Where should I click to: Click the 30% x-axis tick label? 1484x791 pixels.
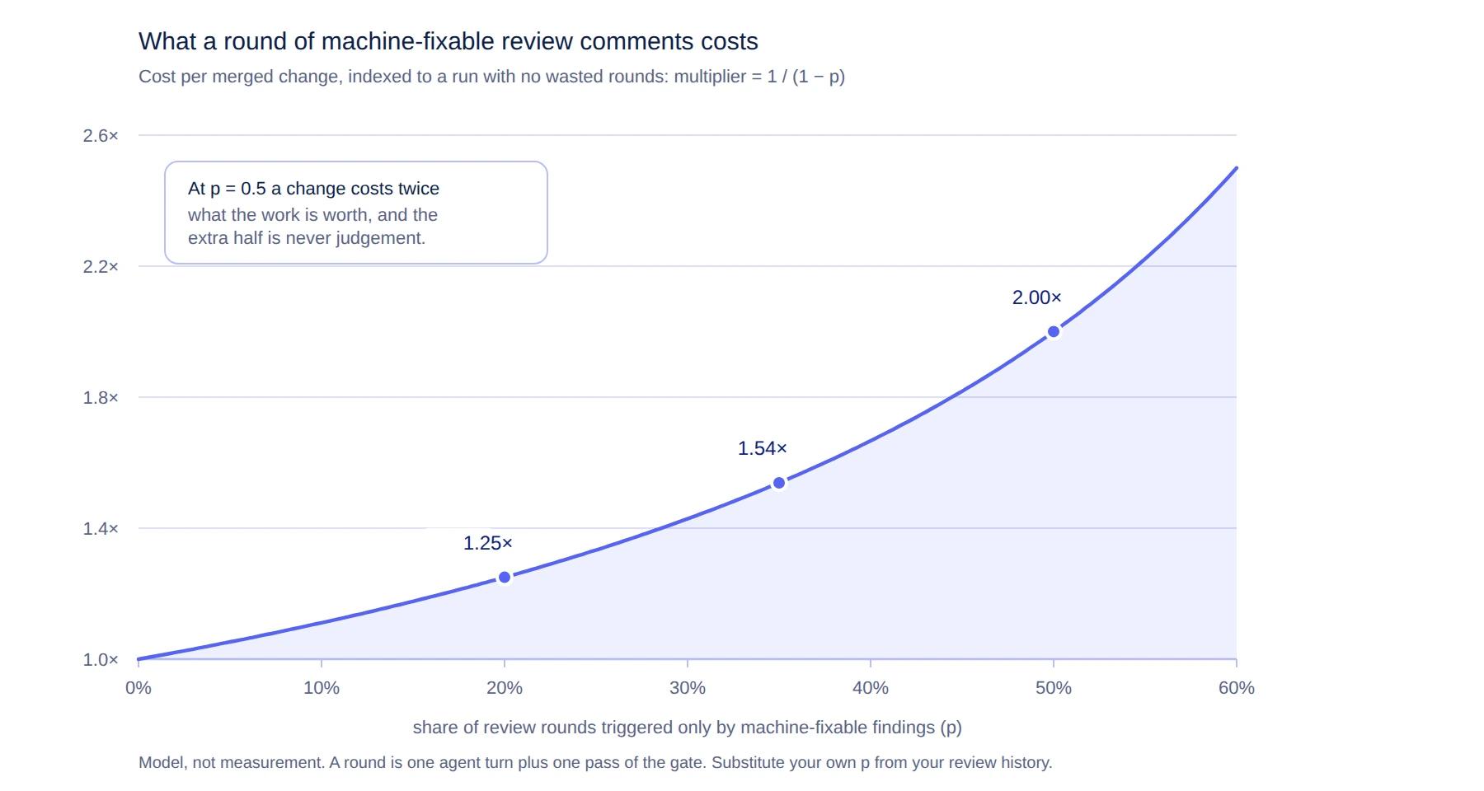(688, 688)
